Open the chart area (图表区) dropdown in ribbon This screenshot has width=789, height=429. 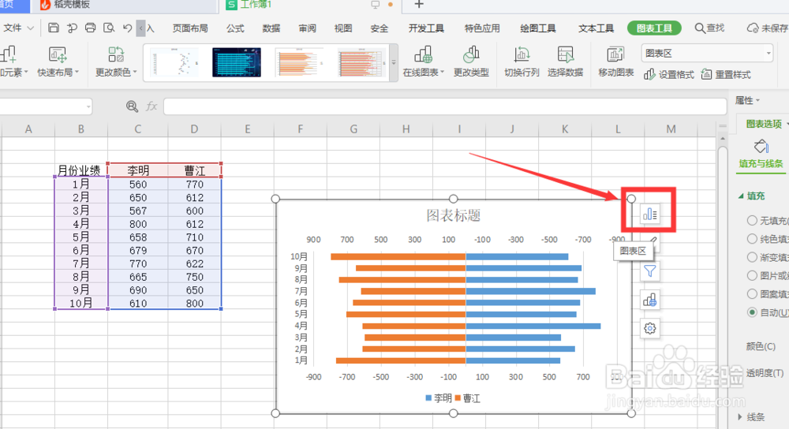click(768, 54)
